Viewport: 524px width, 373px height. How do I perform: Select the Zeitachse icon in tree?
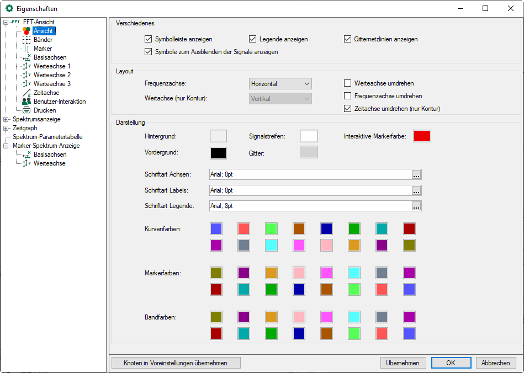pos(27,93)
